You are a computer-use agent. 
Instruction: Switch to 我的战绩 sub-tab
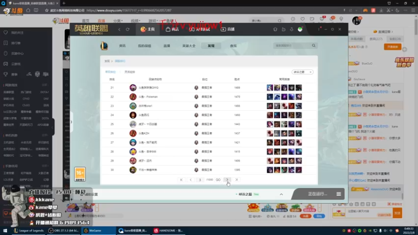[x=145, y=46]
